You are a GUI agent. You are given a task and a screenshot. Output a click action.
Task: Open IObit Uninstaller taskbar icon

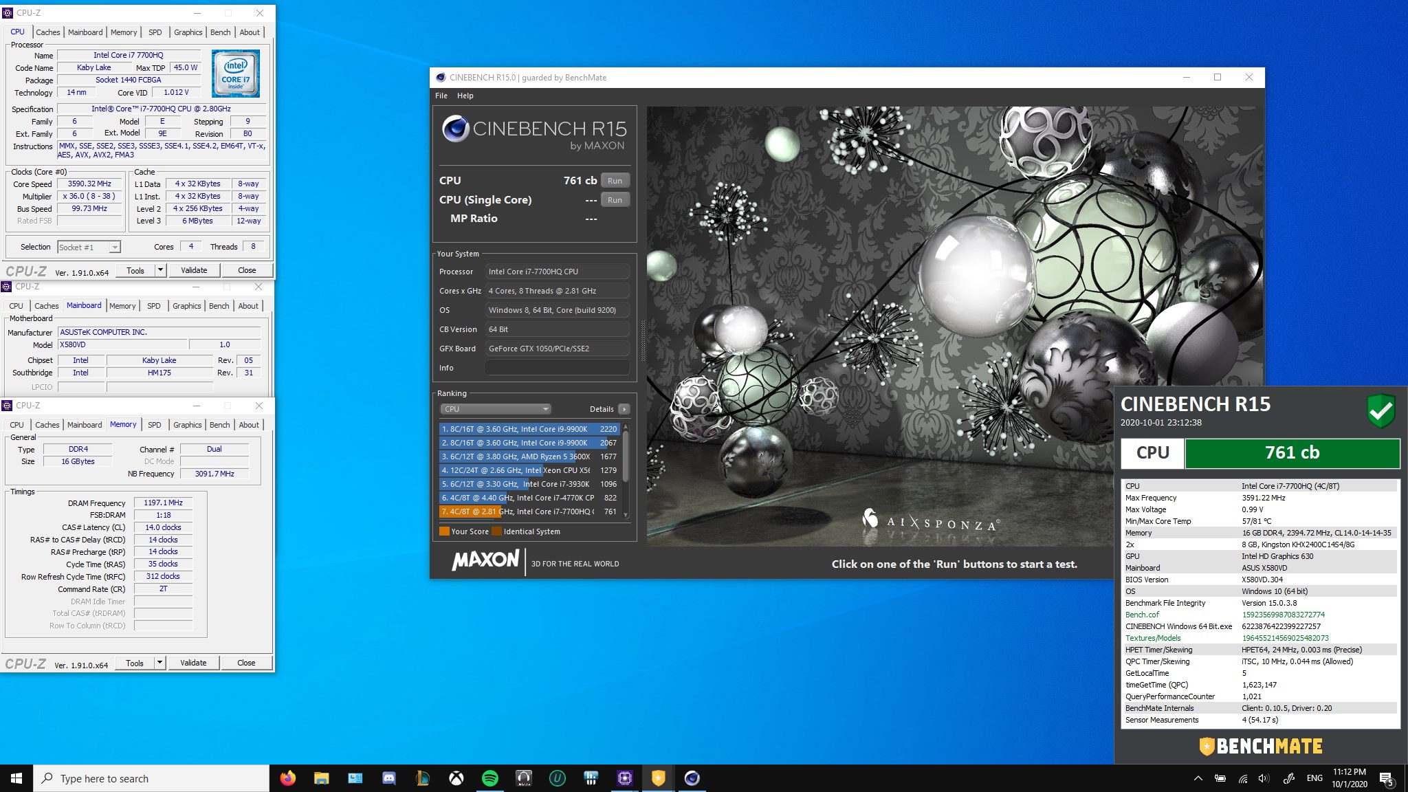pos(557,778)
